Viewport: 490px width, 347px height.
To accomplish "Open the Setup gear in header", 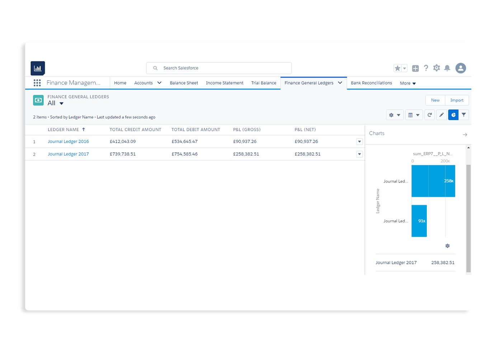I will pyautogui.click(x=437, y=68).
